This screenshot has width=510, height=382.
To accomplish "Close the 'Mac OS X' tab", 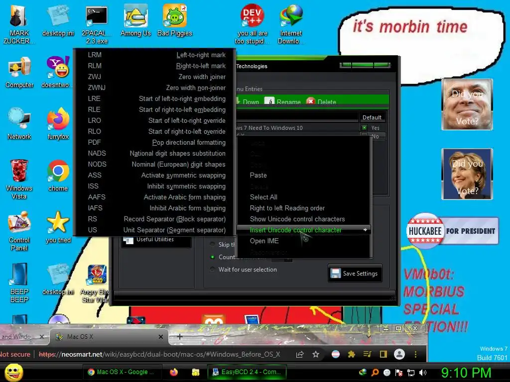I will pyautogui.click(x=161, y=337).
